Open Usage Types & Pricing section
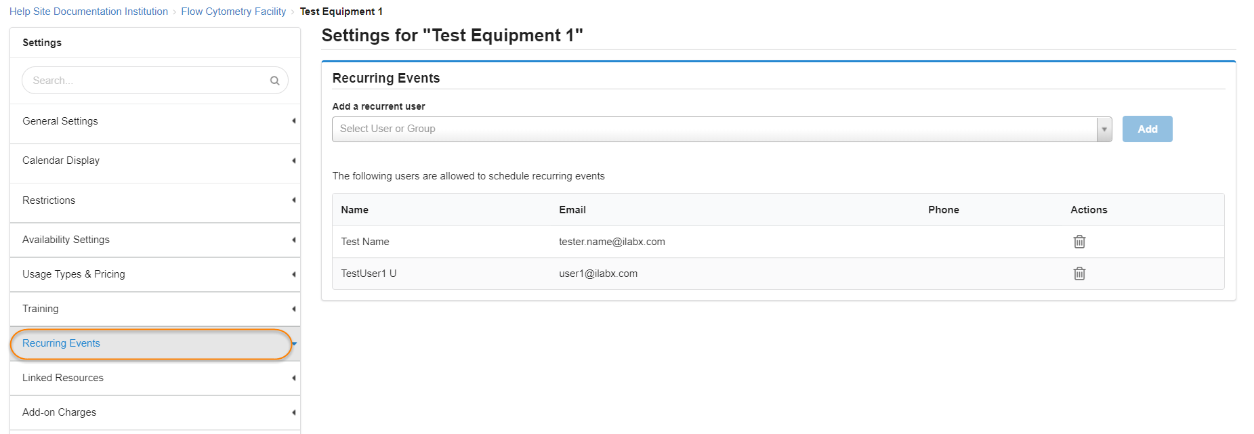Viewport: 1254px width, 434px height. [x=74, y=274]
